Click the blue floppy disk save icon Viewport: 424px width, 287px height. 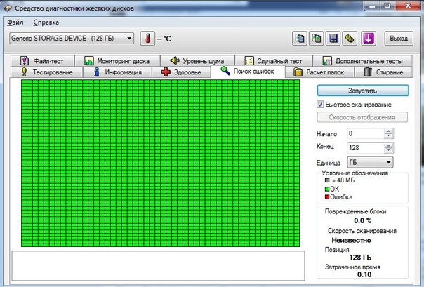333,37
